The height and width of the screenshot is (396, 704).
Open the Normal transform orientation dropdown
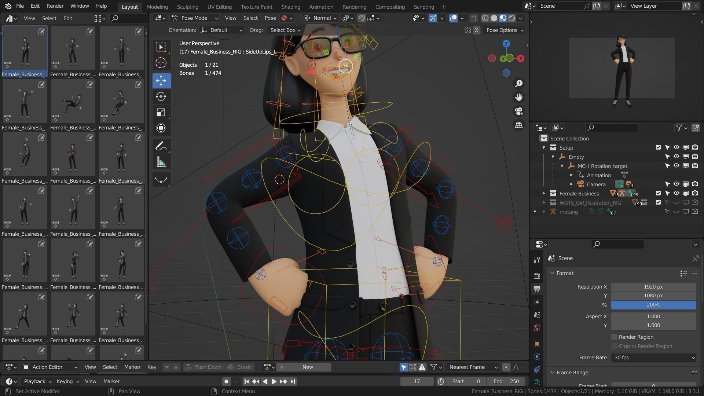pyautogui.click(x=320, y=18)
